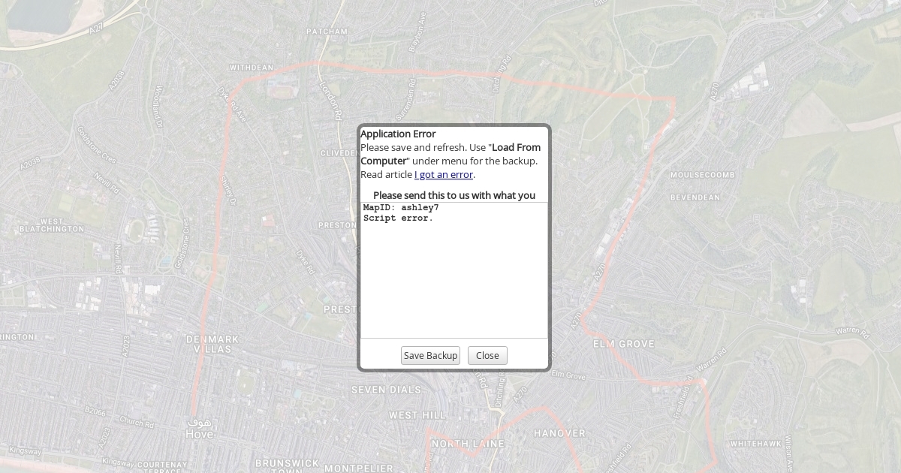Viewport: 901px width, 473px height.
Task: Click the WHITEHAWK map label
Action: (x=756, y=444)
